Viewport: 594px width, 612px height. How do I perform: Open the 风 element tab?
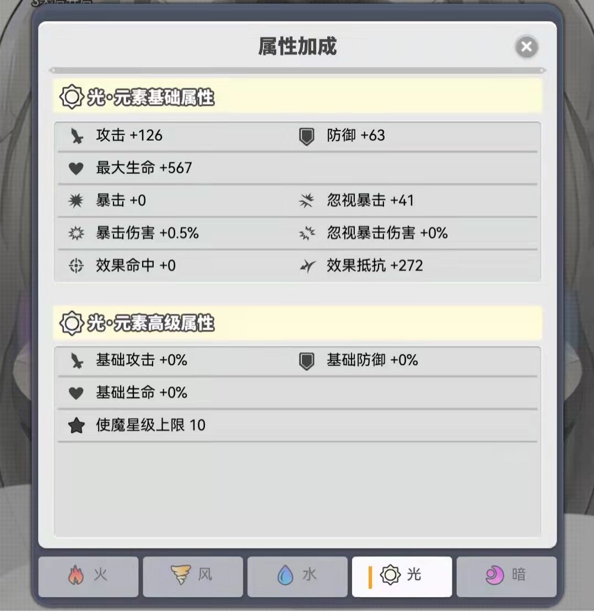pos(193,577)
